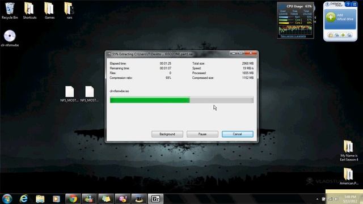Click the small green plus in DAEMON gadget row

tap(343, 35)
